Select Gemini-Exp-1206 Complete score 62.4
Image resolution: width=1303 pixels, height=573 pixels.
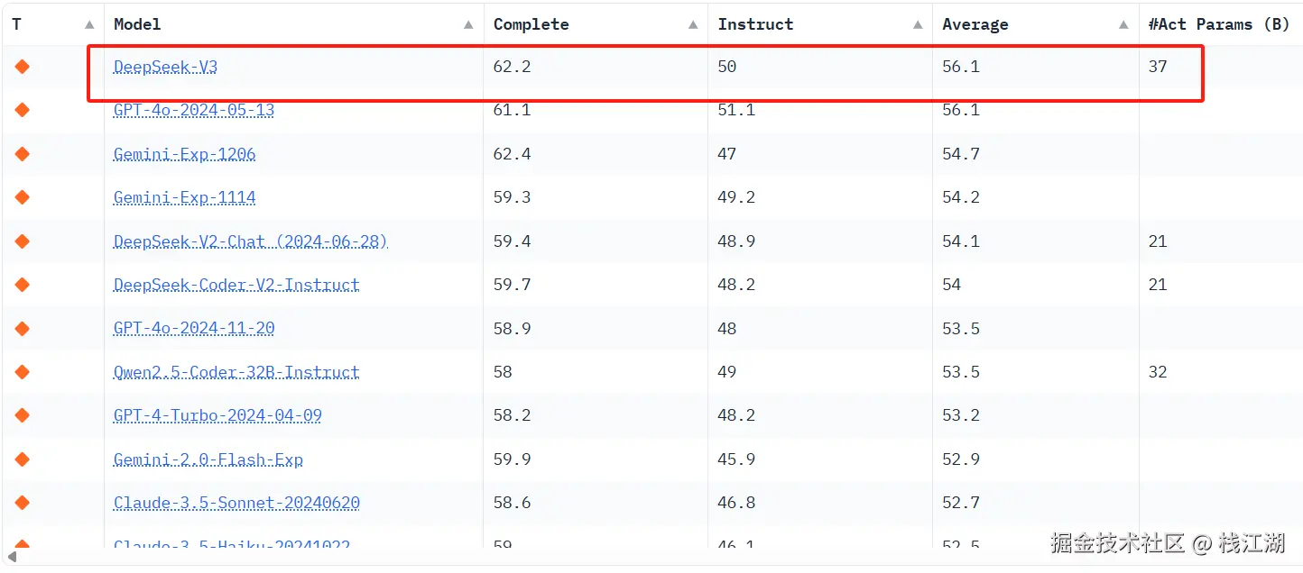point(512,154)
